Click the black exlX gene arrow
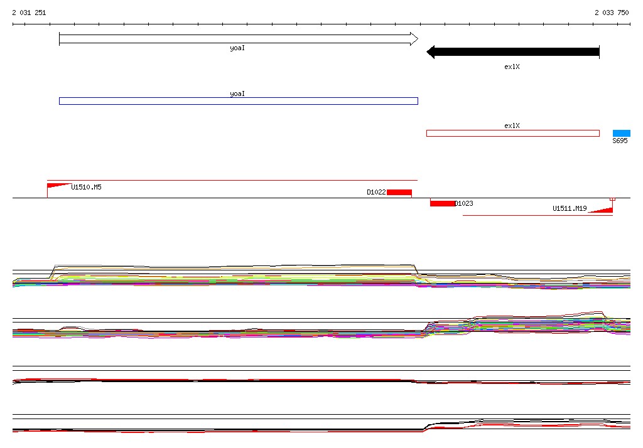Screen dimensions: 643x448 click(x=513, y=52)
